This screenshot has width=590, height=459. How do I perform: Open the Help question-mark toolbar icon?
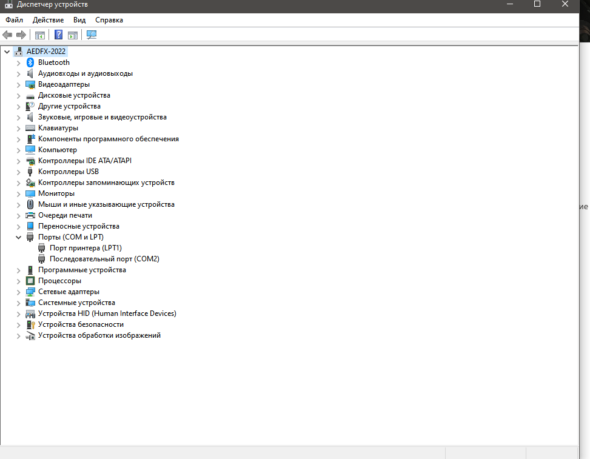tap(58, 35)
